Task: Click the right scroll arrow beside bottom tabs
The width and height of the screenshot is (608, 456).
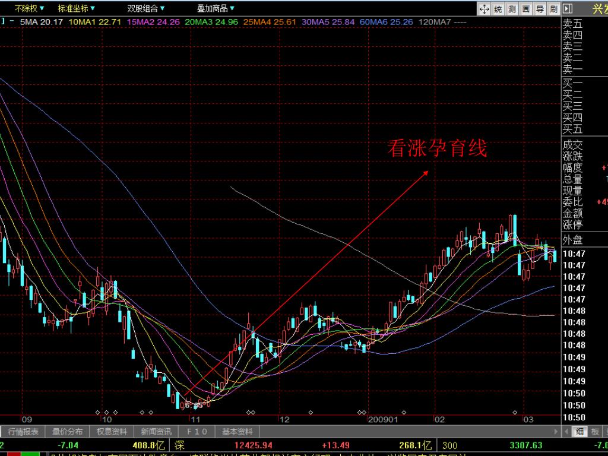Action: coord(556,432)
